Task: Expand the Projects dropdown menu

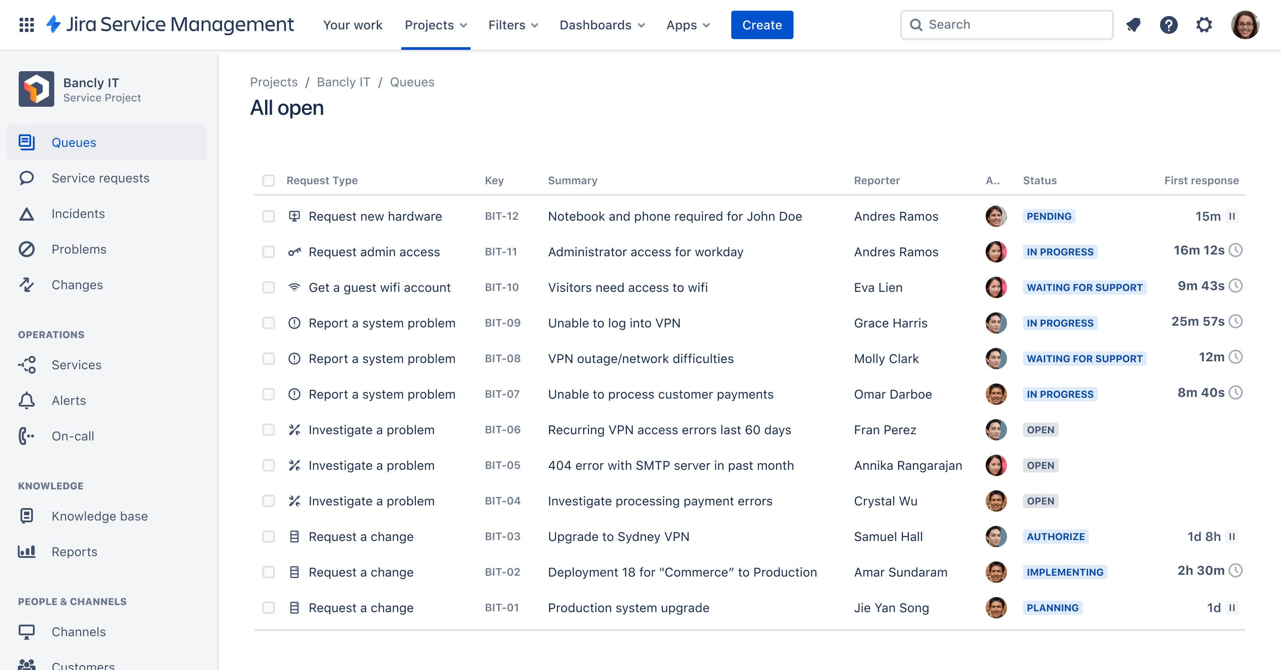Action: click(436, 24)
